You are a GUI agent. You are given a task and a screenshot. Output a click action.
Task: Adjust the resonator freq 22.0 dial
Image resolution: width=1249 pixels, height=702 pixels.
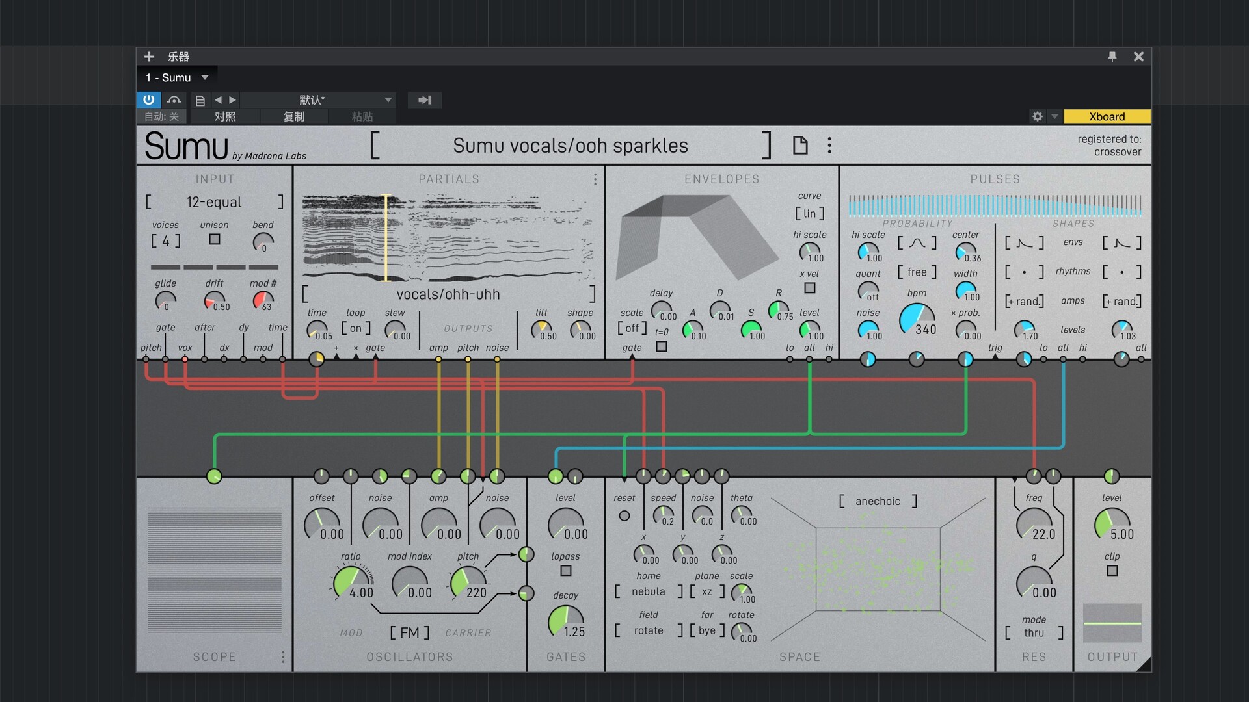click(1034, 524)
